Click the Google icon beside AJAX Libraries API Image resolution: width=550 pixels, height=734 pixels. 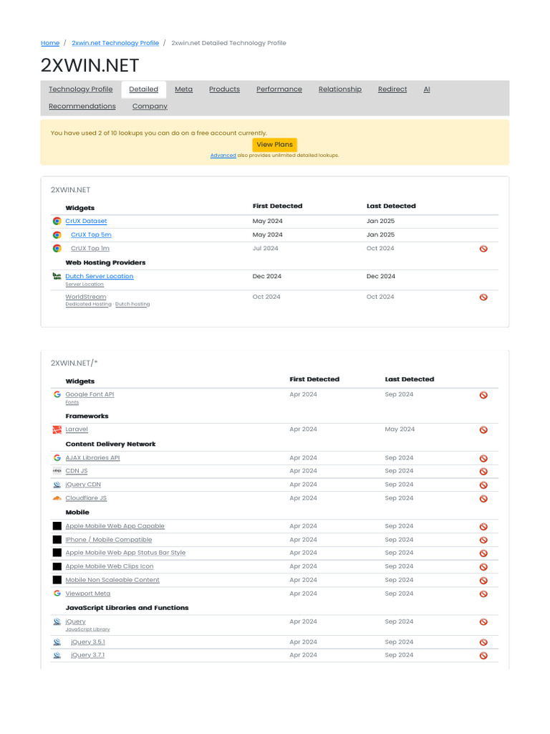click(57, 457)
